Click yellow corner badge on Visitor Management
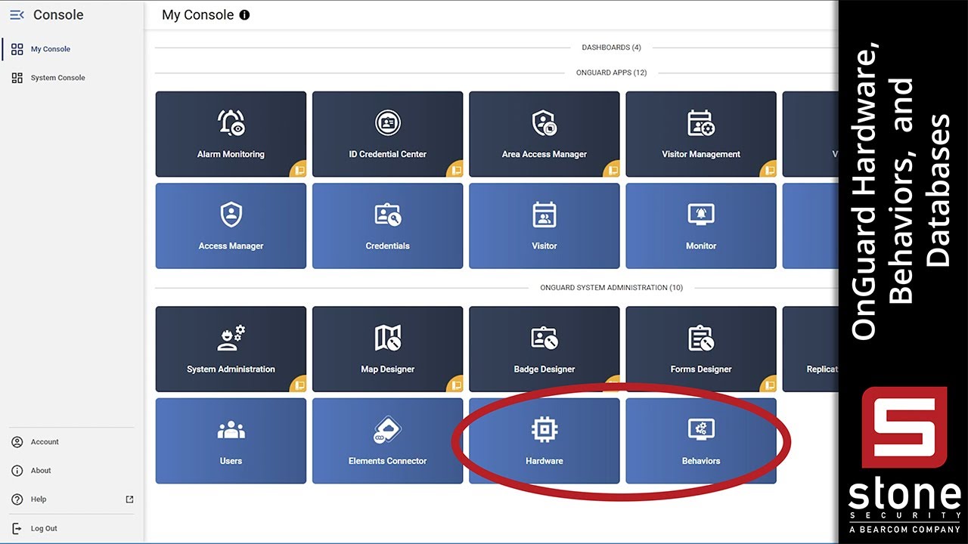968x544 pixels. 769,170
